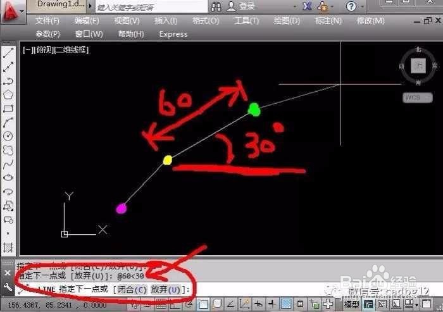The height and width of the screenshot is (312, 443).
Task: Toggle Object Snap in the status bar
Action: coord(203,304)
